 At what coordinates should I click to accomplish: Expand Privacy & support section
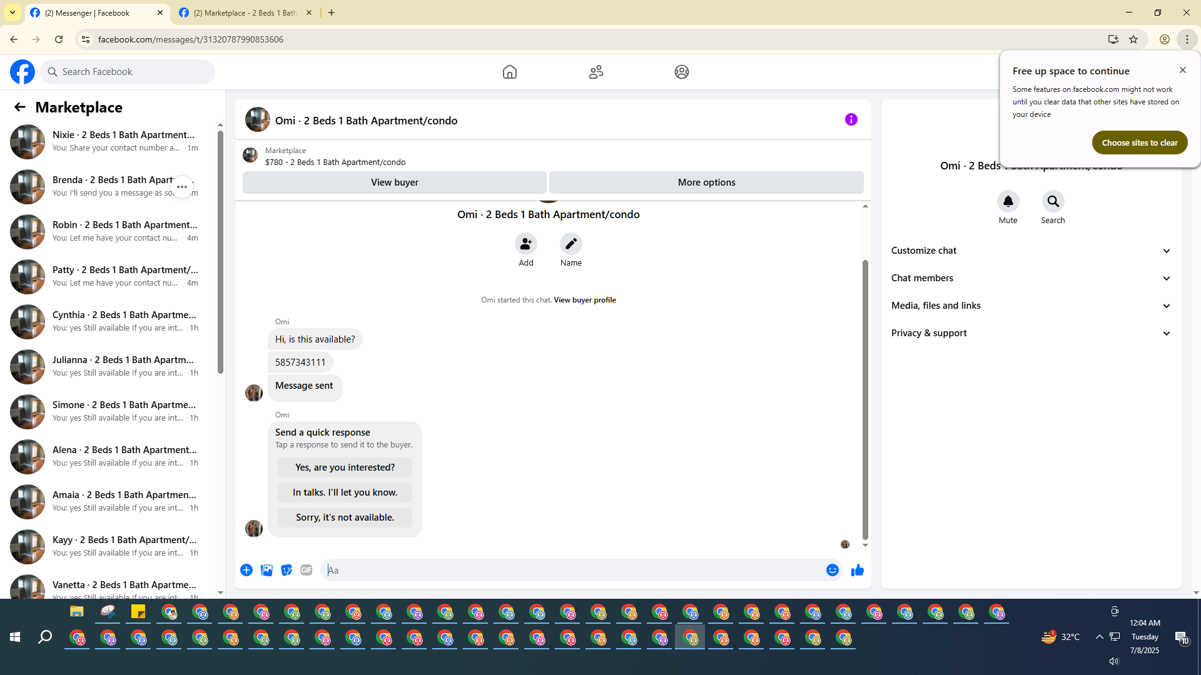(x=1030, y=333)
